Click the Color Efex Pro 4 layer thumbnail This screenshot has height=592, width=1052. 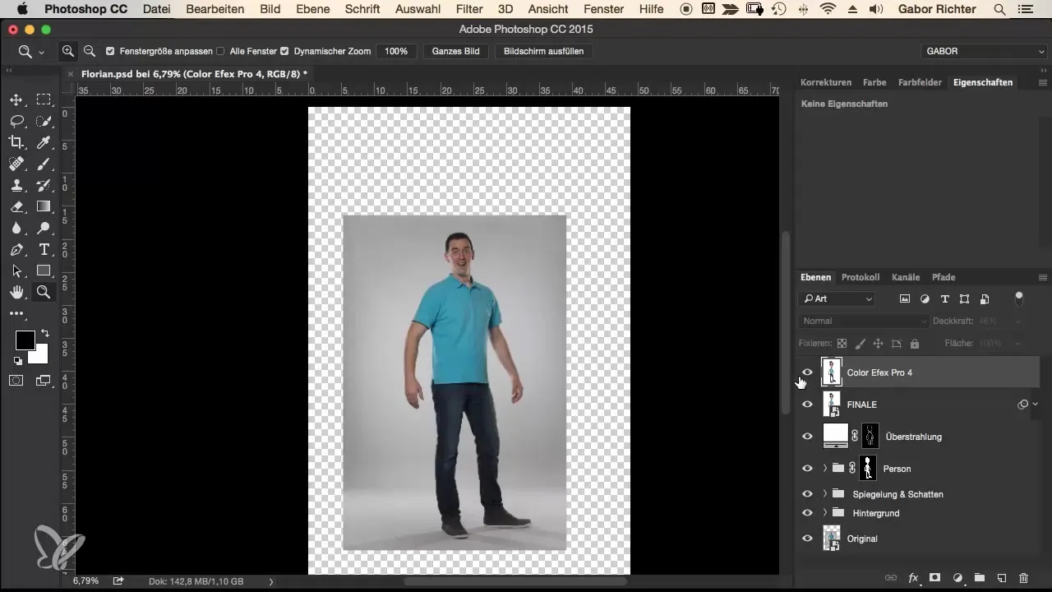832,372
